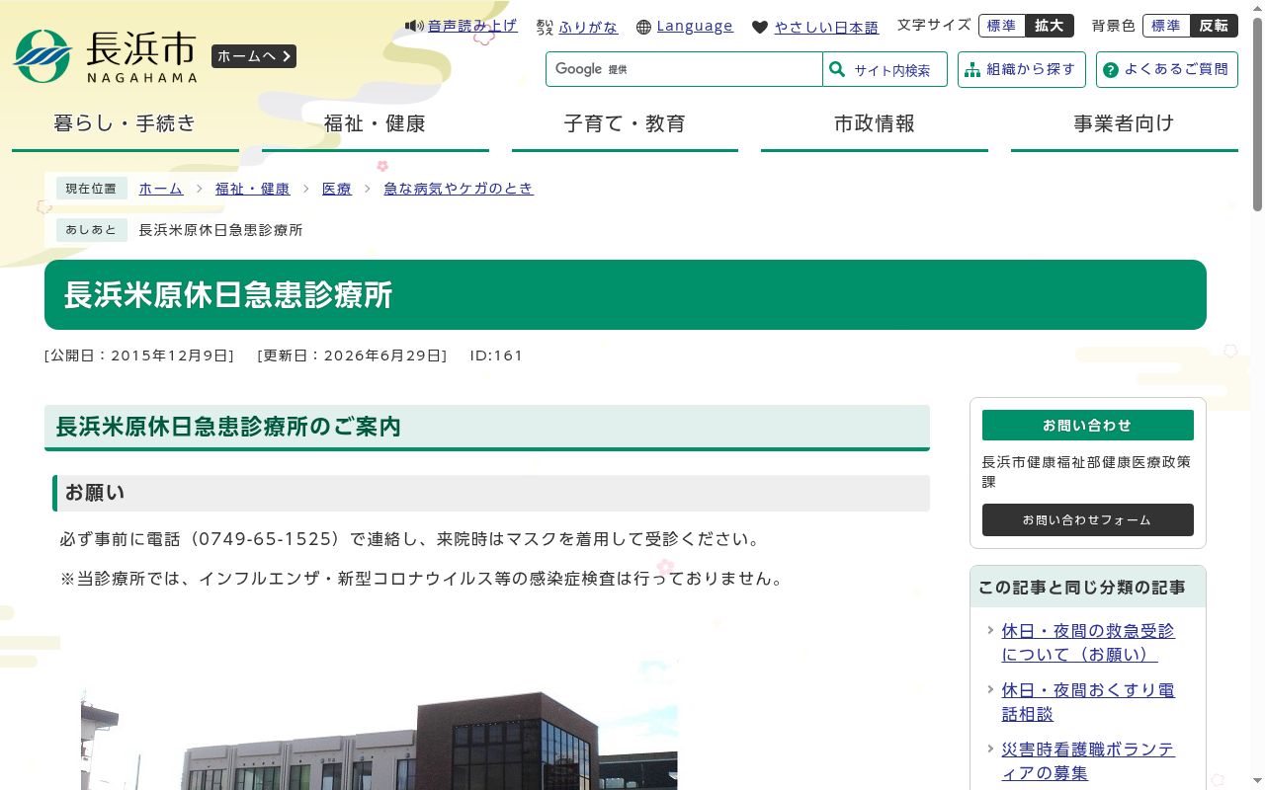Click the heart icon for やさしい日本語
The image size is (1265, 790).
[760, 27]
